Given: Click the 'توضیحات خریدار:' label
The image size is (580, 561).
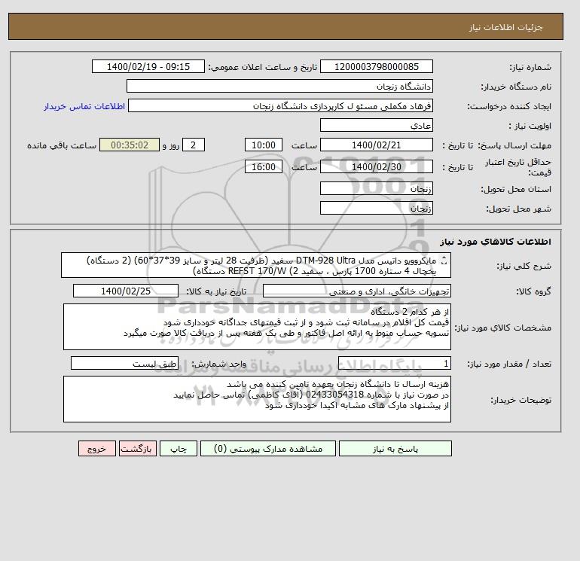Looking at the screenshot, I should (520, 400).
